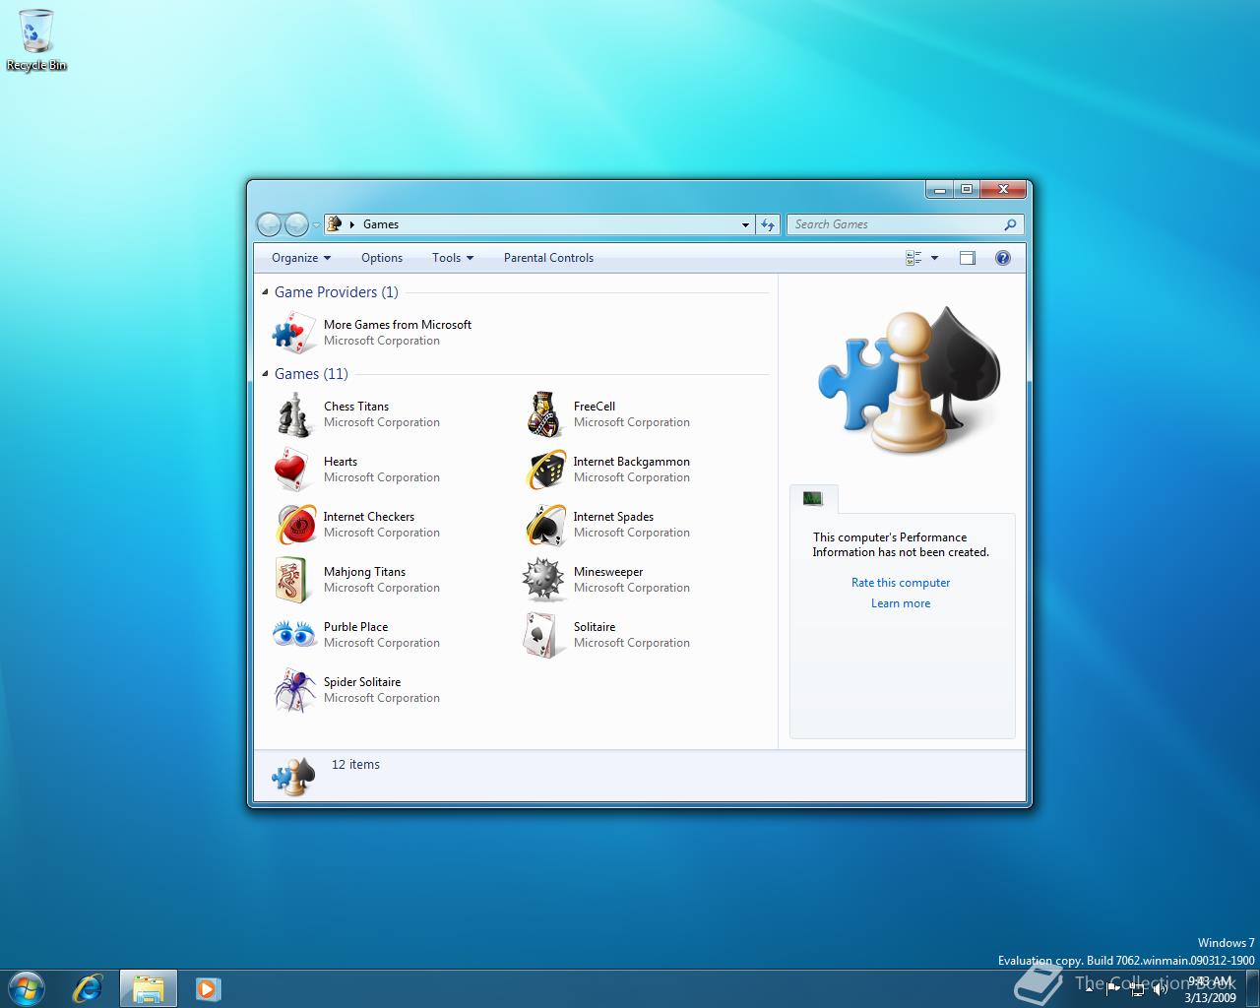Screen dimensions: 1260x1008
Task: Select the Internet Spades icon
Action: pyautogui.click(x=543, y=525)
